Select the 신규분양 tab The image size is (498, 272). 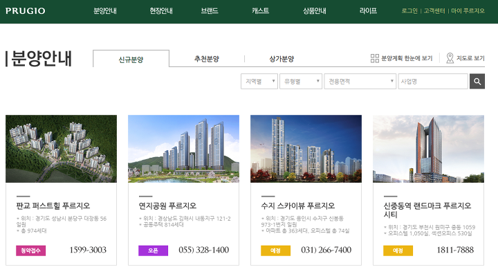(131, 59)
